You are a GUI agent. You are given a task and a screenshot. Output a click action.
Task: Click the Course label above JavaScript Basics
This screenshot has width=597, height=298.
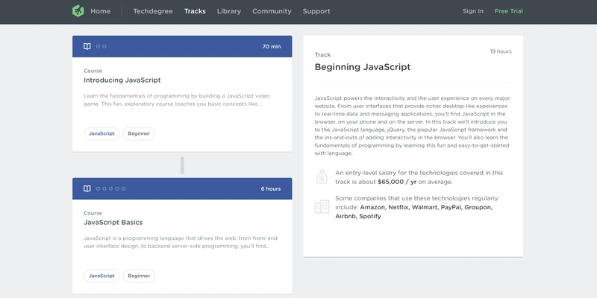[x=93, y=213]
